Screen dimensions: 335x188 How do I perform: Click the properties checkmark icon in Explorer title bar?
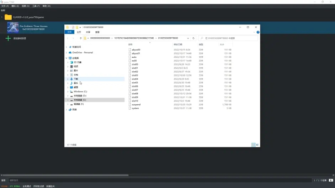point(73,27)
